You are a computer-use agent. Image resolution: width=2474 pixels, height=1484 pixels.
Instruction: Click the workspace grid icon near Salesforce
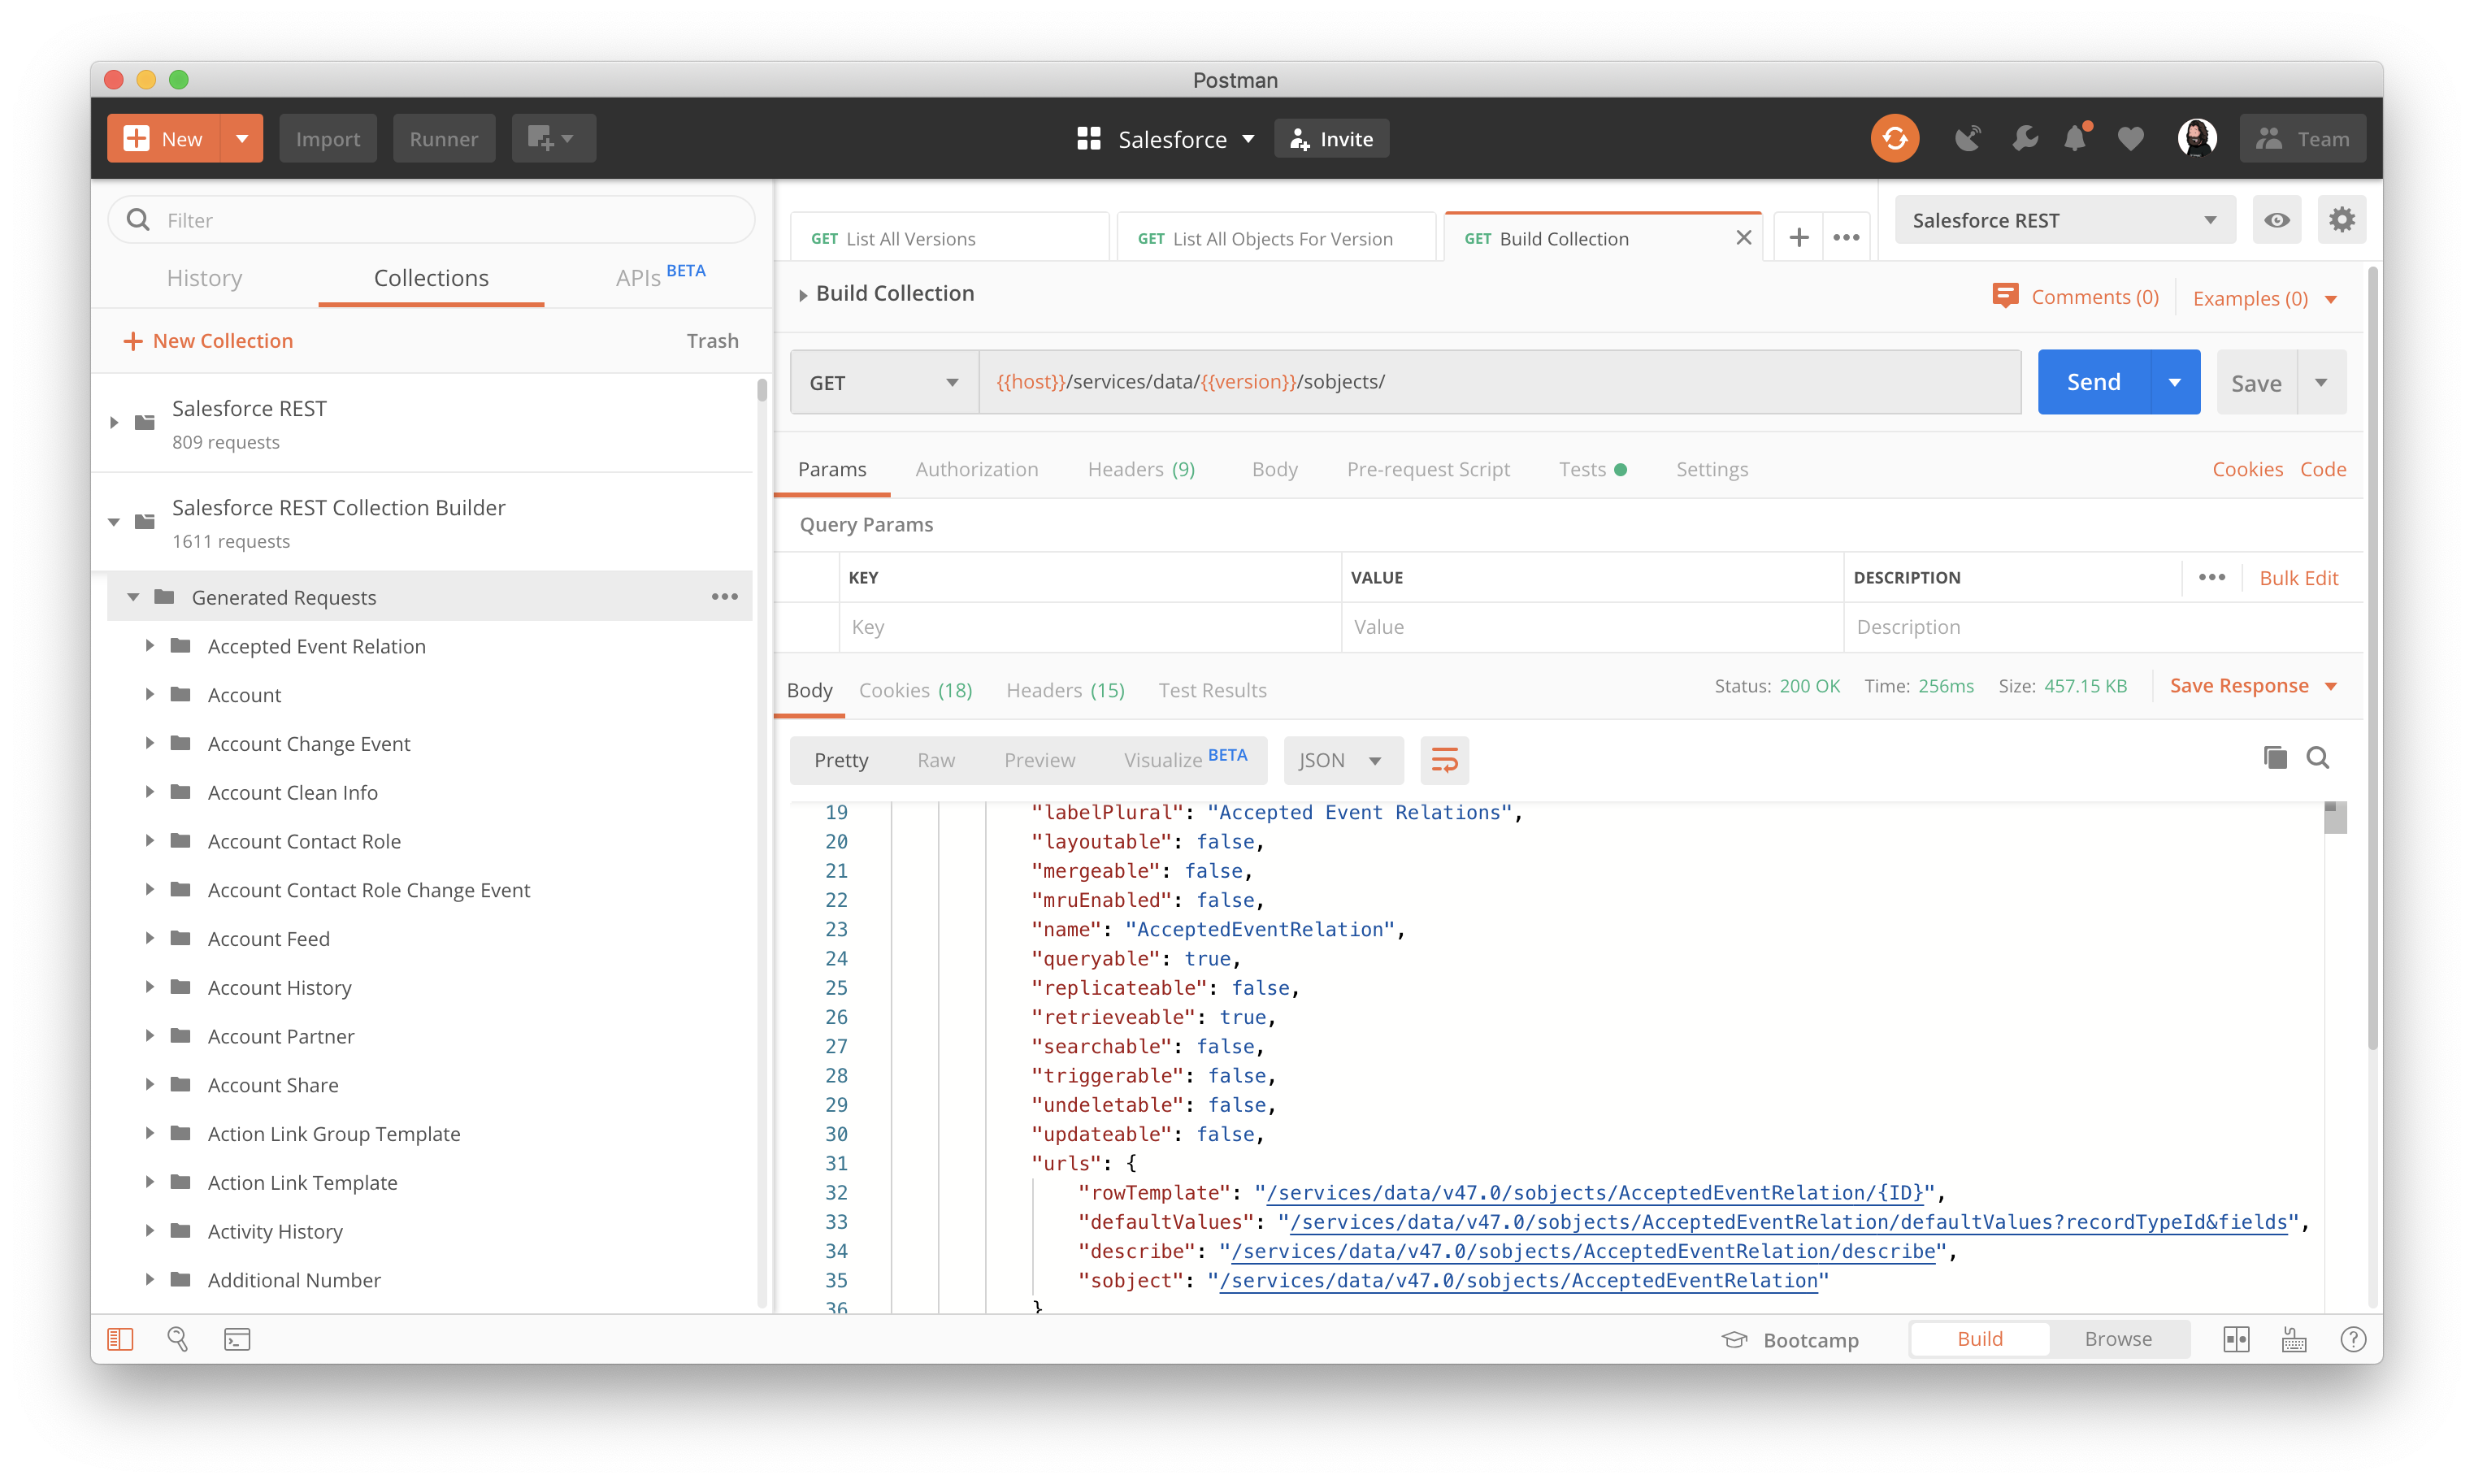(x=1088, y=139)
